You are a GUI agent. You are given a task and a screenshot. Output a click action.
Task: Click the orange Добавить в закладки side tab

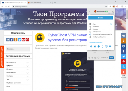(x=2, y=57)
